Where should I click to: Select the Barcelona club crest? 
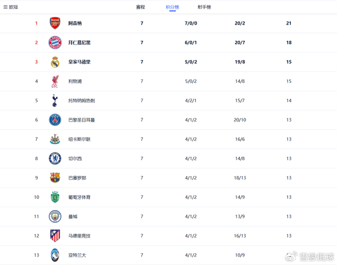pyautogui.click(x=55, y=178)
